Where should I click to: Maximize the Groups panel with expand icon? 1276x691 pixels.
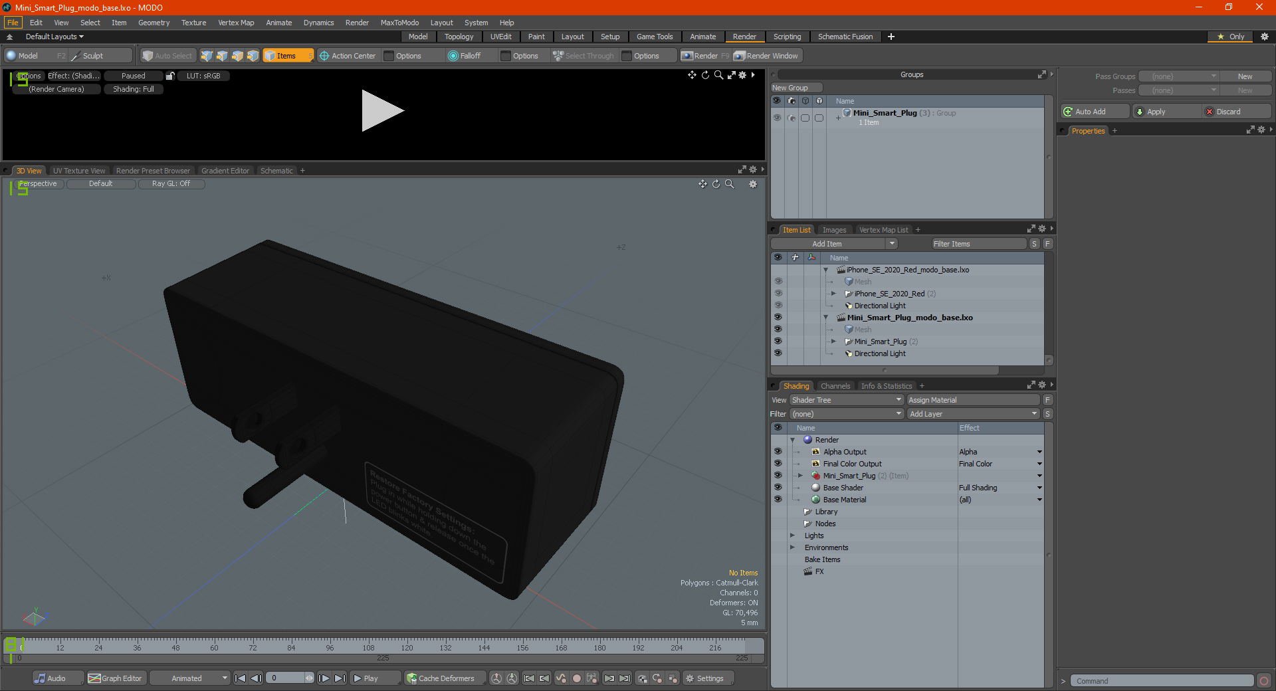(x=1042, y=74)
